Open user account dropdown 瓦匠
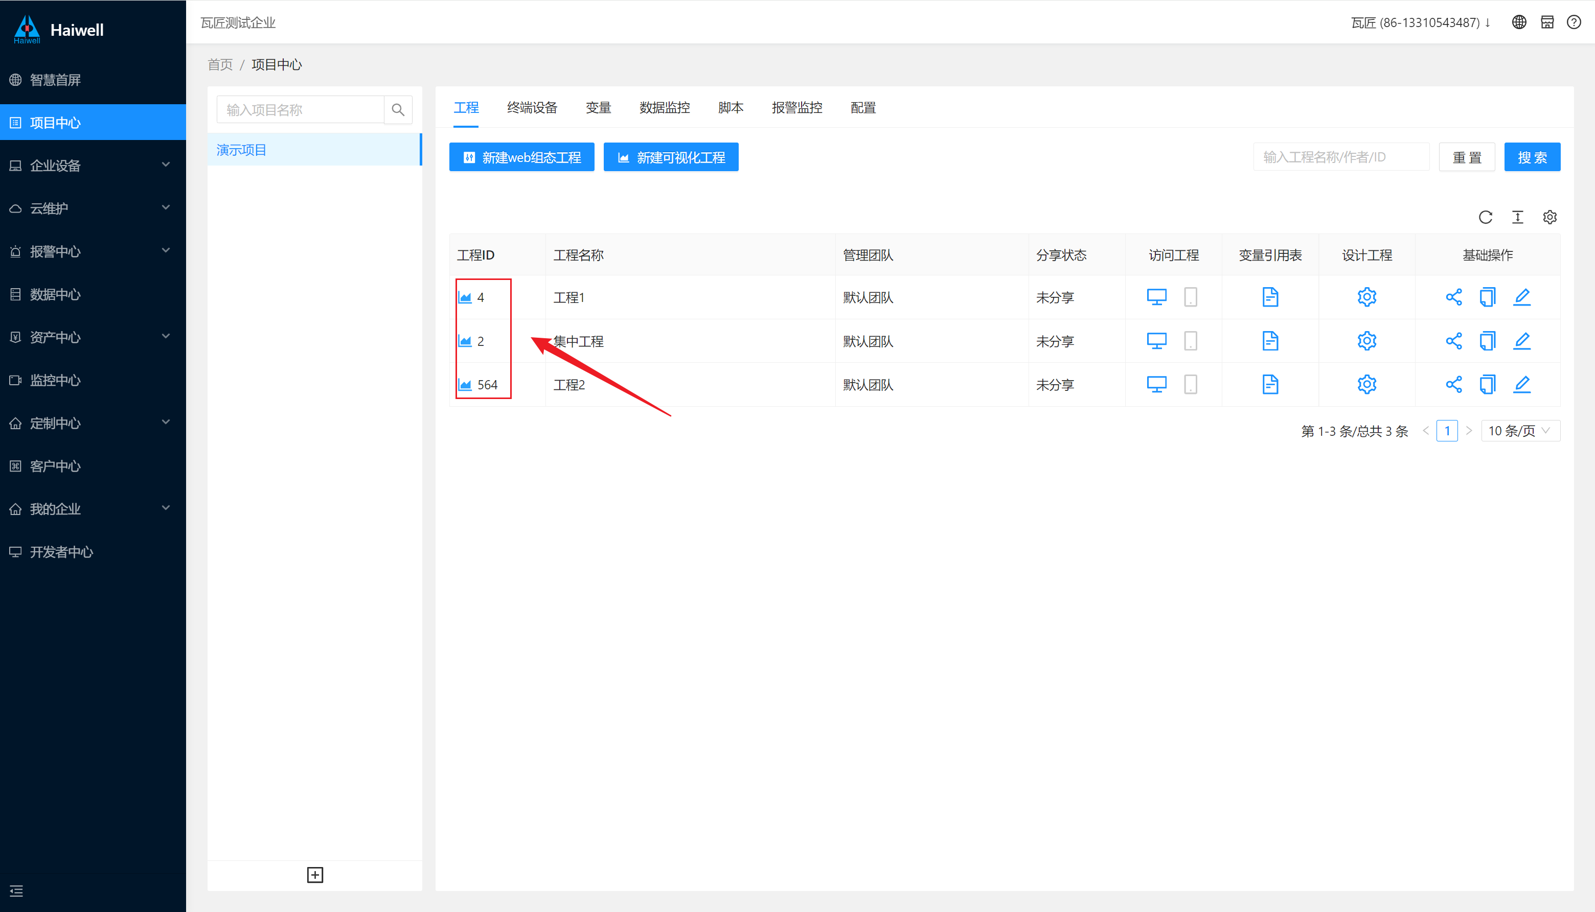 point(1420,22)
